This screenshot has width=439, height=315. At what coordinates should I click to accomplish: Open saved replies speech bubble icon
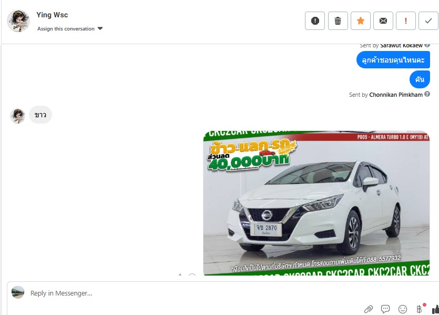click(x=385, y=309)
